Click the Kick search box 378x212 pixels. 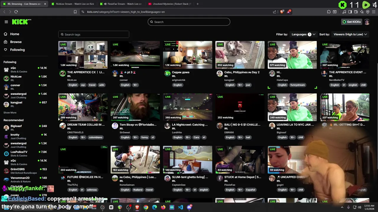click(x=189, y=22)
